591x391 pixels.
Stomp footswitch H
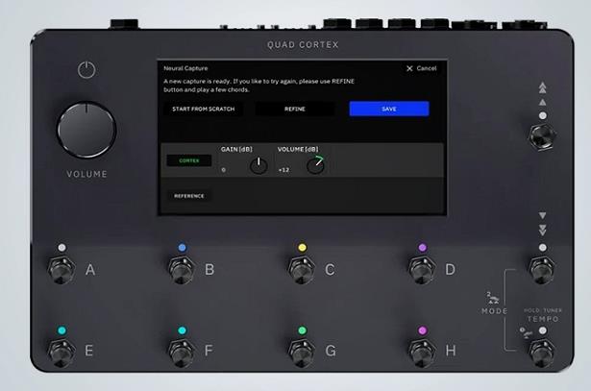click(422, 353)
